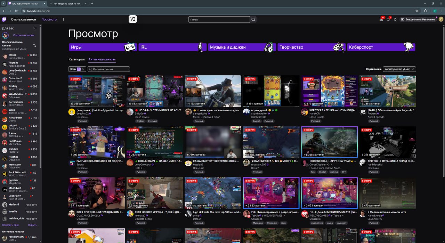Click skywhywalker channel avatar
This screenshot has height=243, width=445.
(246, 112)
